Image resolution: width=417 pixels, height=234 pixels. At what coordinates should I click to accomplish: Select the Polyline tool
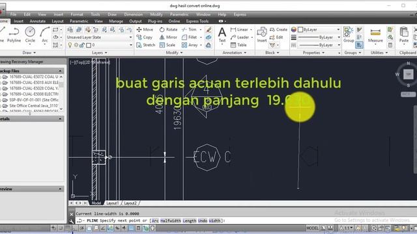point(14,34)
